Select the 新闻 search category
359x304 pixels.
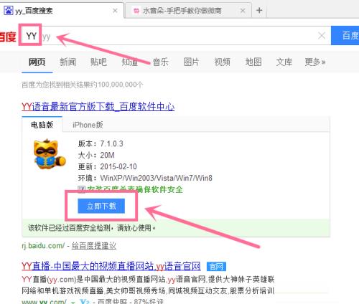68,62
